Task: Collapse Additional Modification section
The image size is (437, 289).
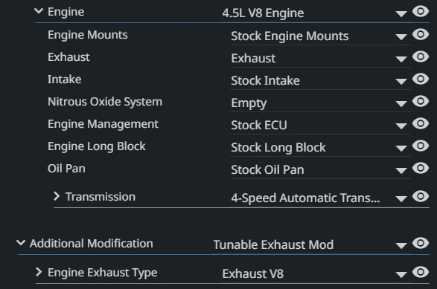Action: 21,243
